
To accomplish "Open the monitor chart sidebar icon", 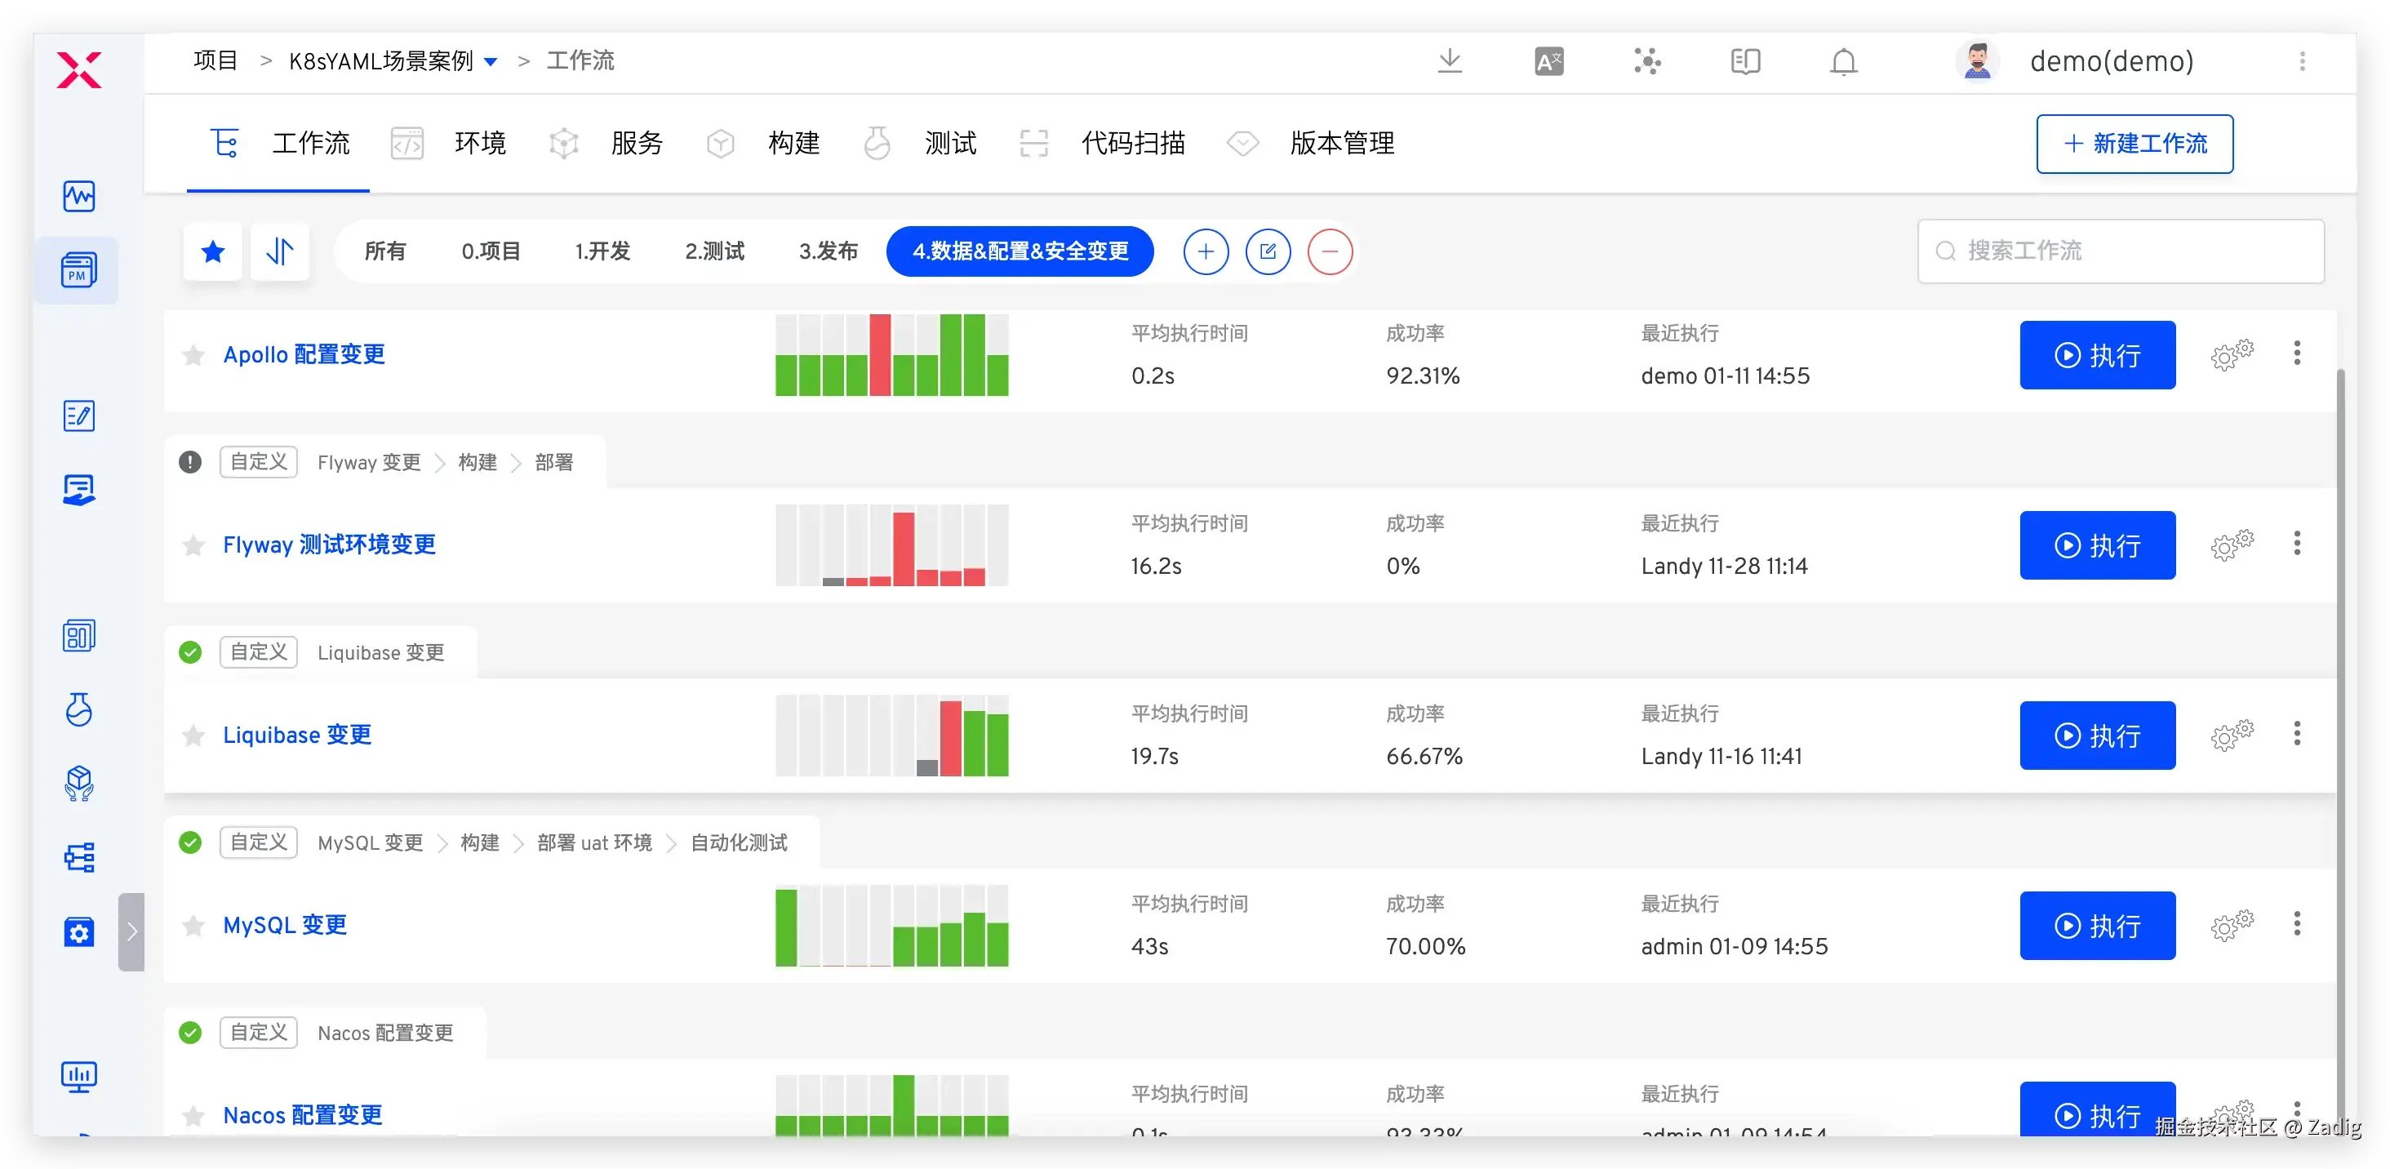I will coord(79,1077).
